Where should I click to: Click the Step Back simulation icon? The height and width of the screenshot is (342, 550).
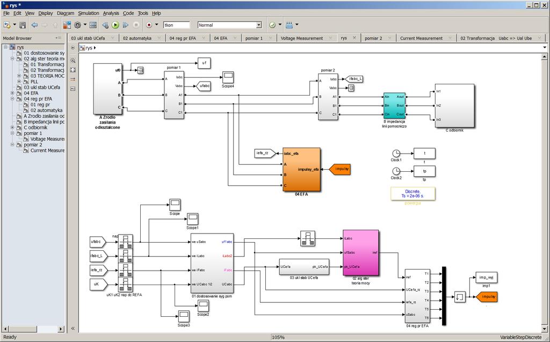(x=105, y=25)
